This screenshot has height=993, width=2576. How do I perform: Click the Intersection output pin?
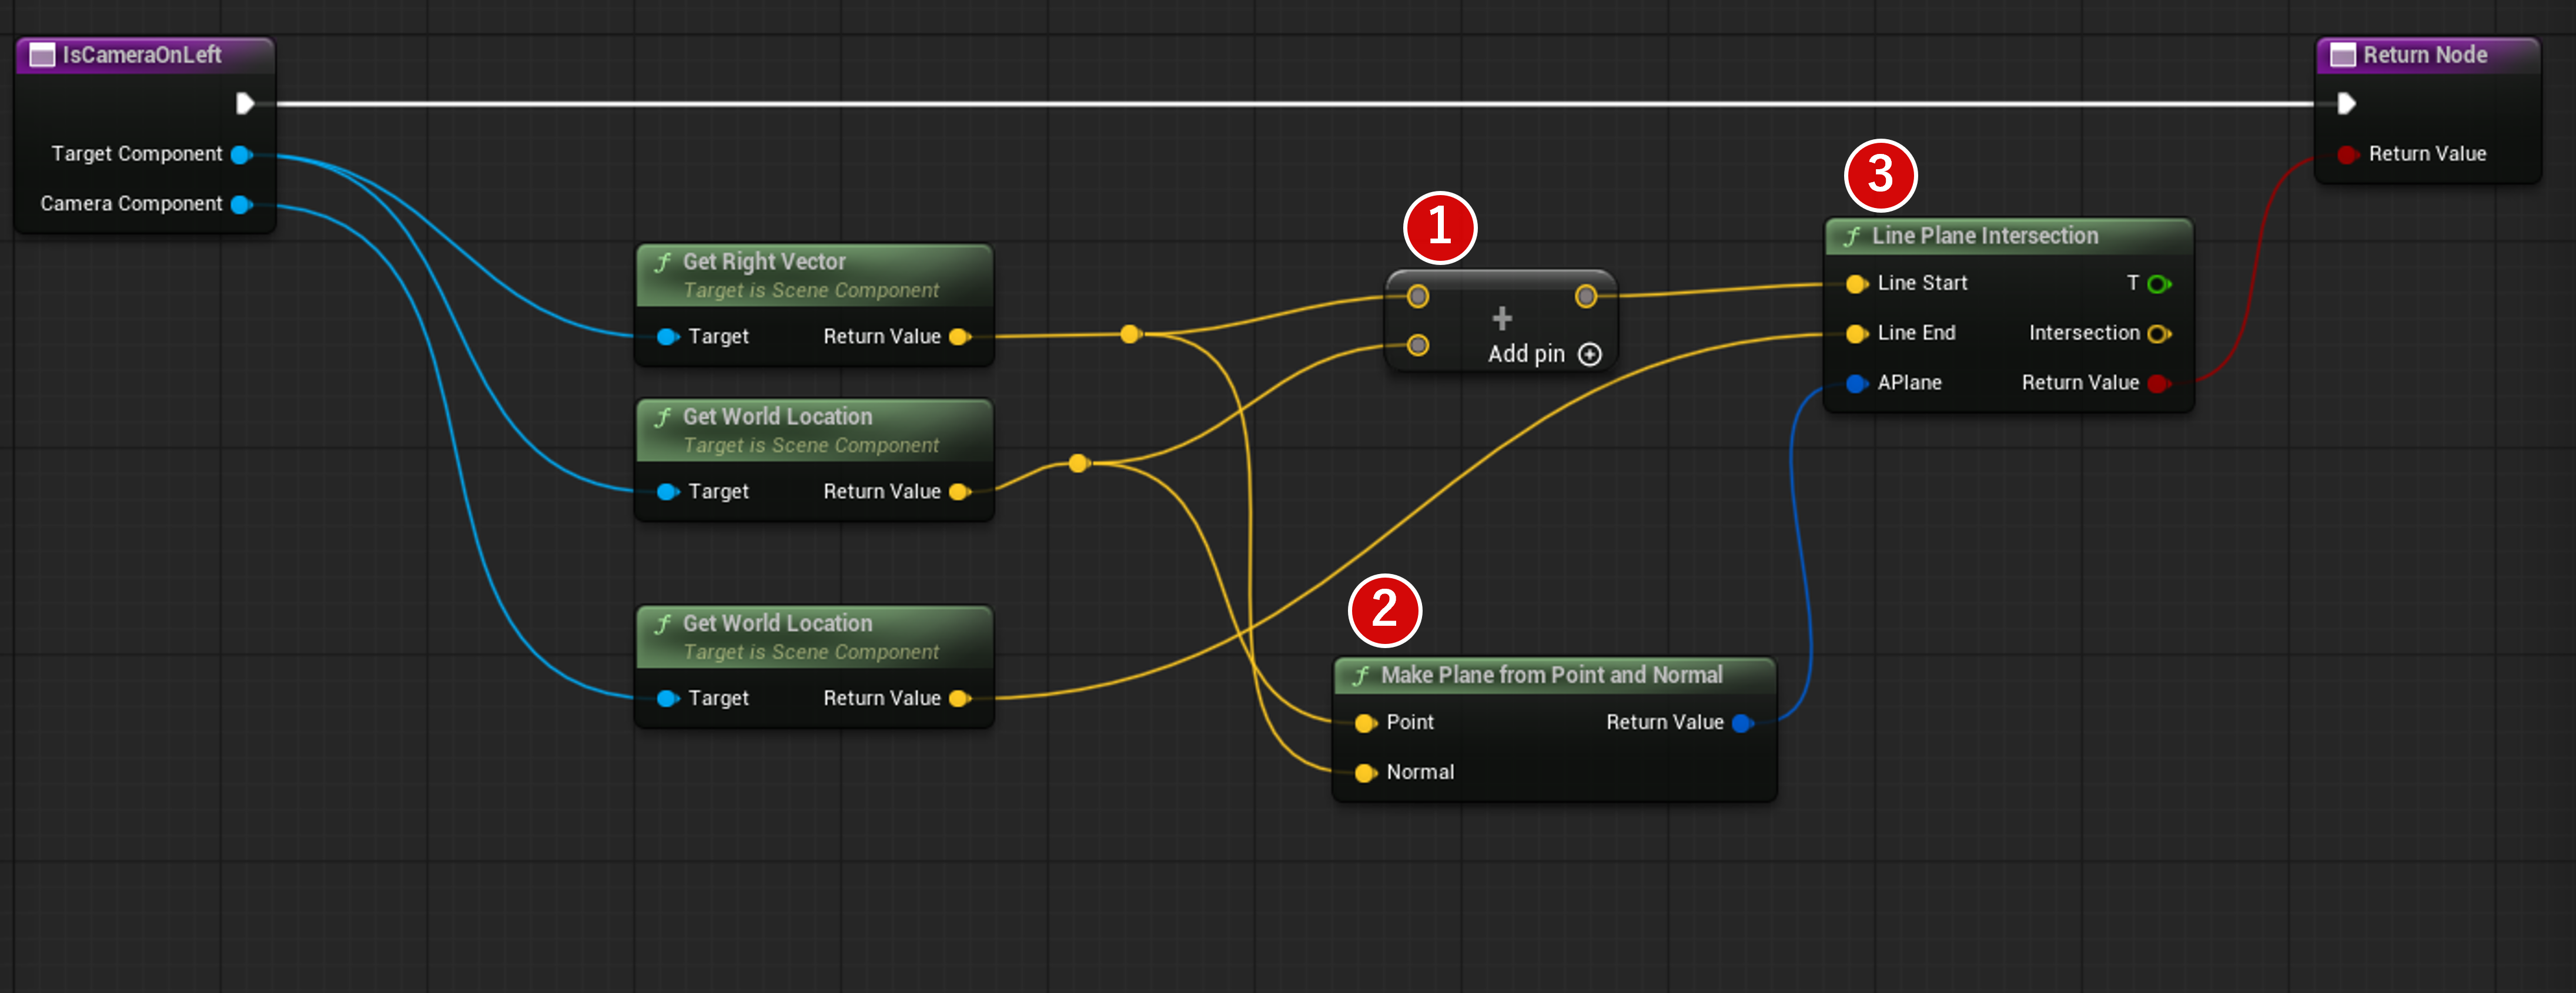[2158, 333]
